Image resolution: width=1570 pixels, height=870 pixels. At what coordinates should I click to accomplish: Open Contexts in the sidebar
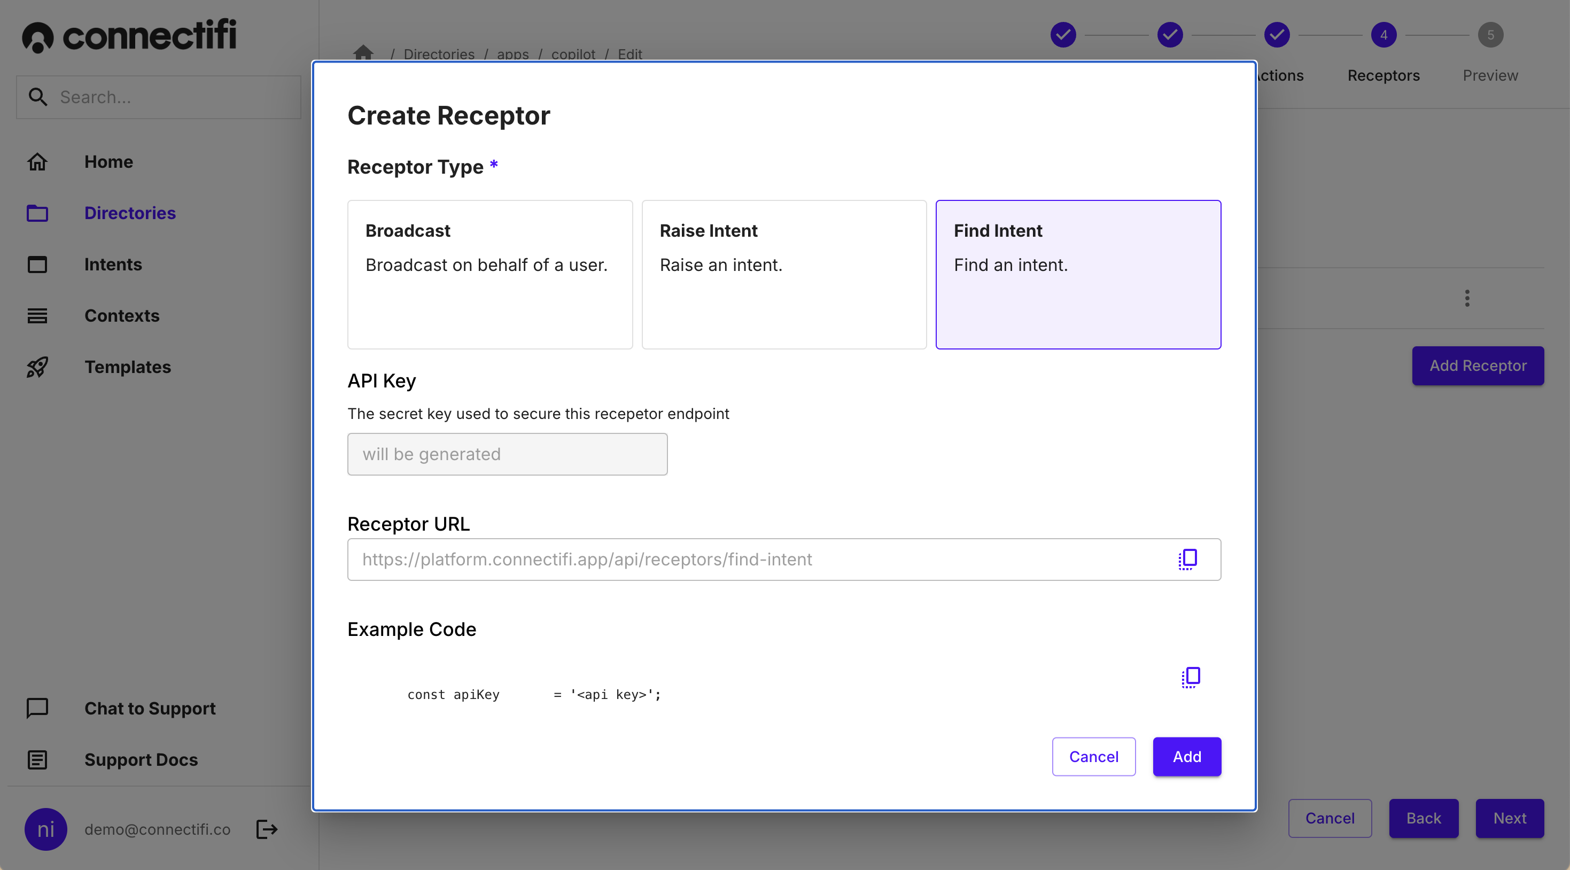tap(122, 315)
